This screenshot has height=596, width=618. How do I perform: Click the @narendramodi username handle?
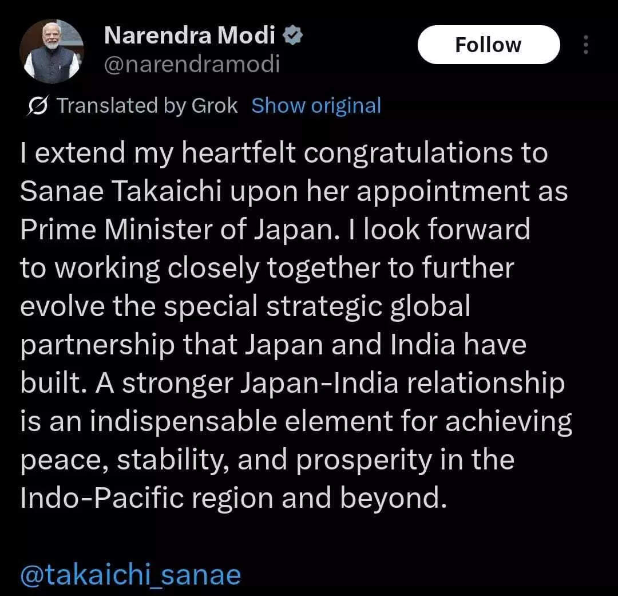[192, 65]
